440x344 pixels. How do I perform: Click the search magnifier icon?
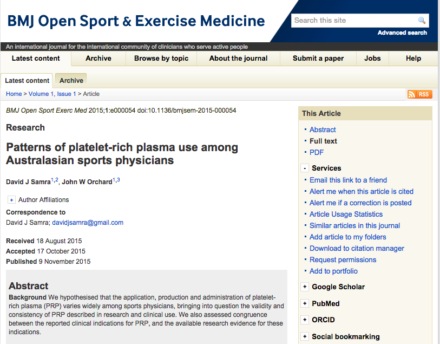pyautogui.click(x=422, y=21)
